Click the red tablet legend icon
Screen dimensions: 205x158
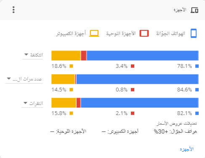pos(144,33)
